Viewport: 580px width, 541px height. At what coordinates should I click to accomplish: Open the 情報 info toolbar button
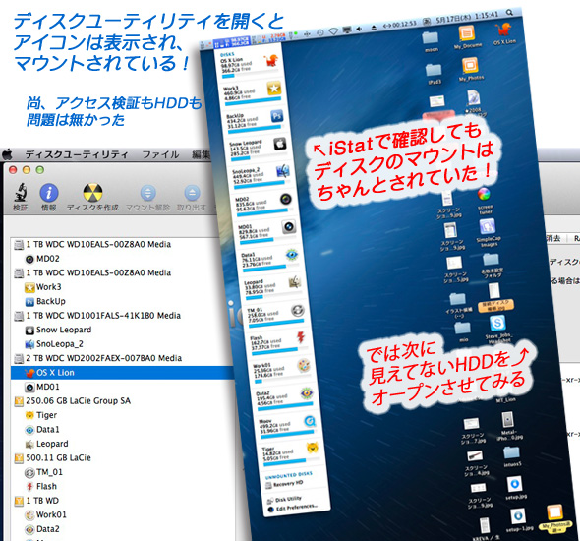49,193
